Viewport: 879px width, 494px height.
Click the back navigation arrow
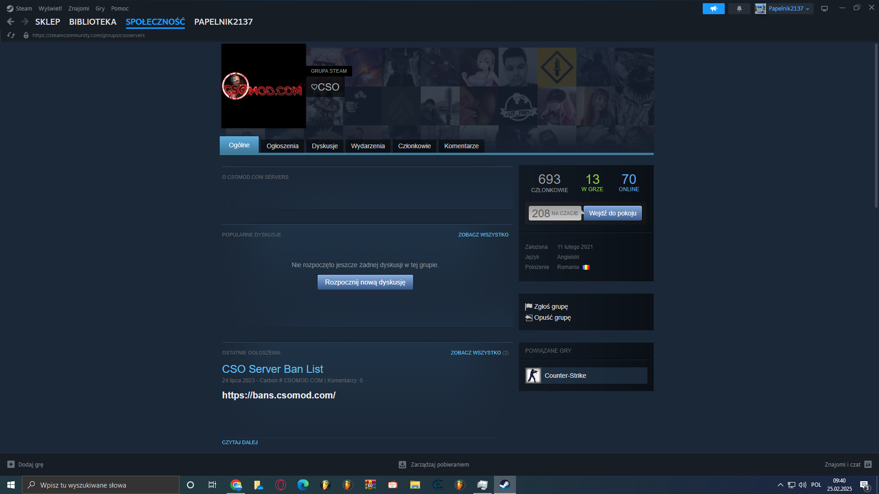tap(11, 21)
